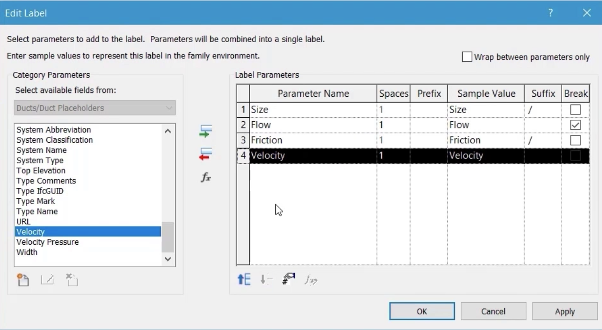Click the Break column header
Image resolution: width=602 pixels, height=330 pixels.
coord(576,94)
